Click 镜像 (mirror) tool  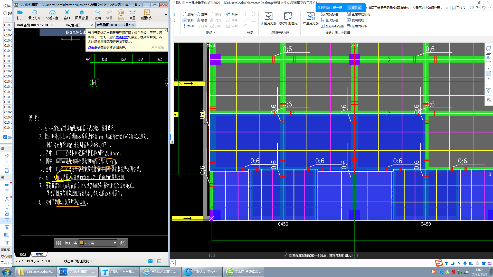coord(202,20)
